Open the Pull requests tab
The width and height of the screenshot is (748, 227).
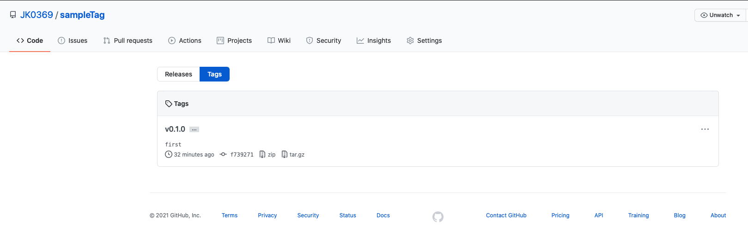(x=128, y=41)
